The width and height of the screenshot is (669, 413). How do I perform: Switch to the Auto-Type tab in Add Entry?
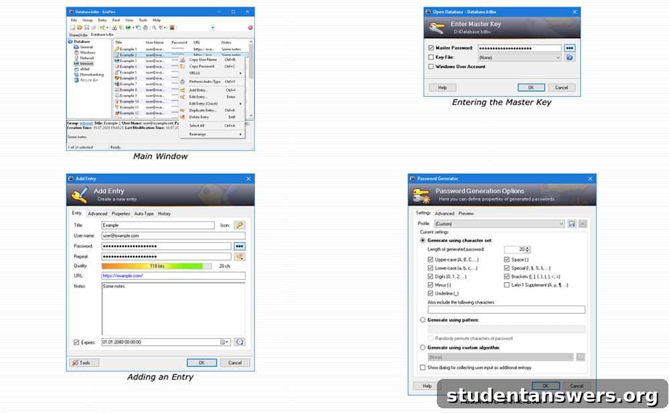tap(144, 214)
